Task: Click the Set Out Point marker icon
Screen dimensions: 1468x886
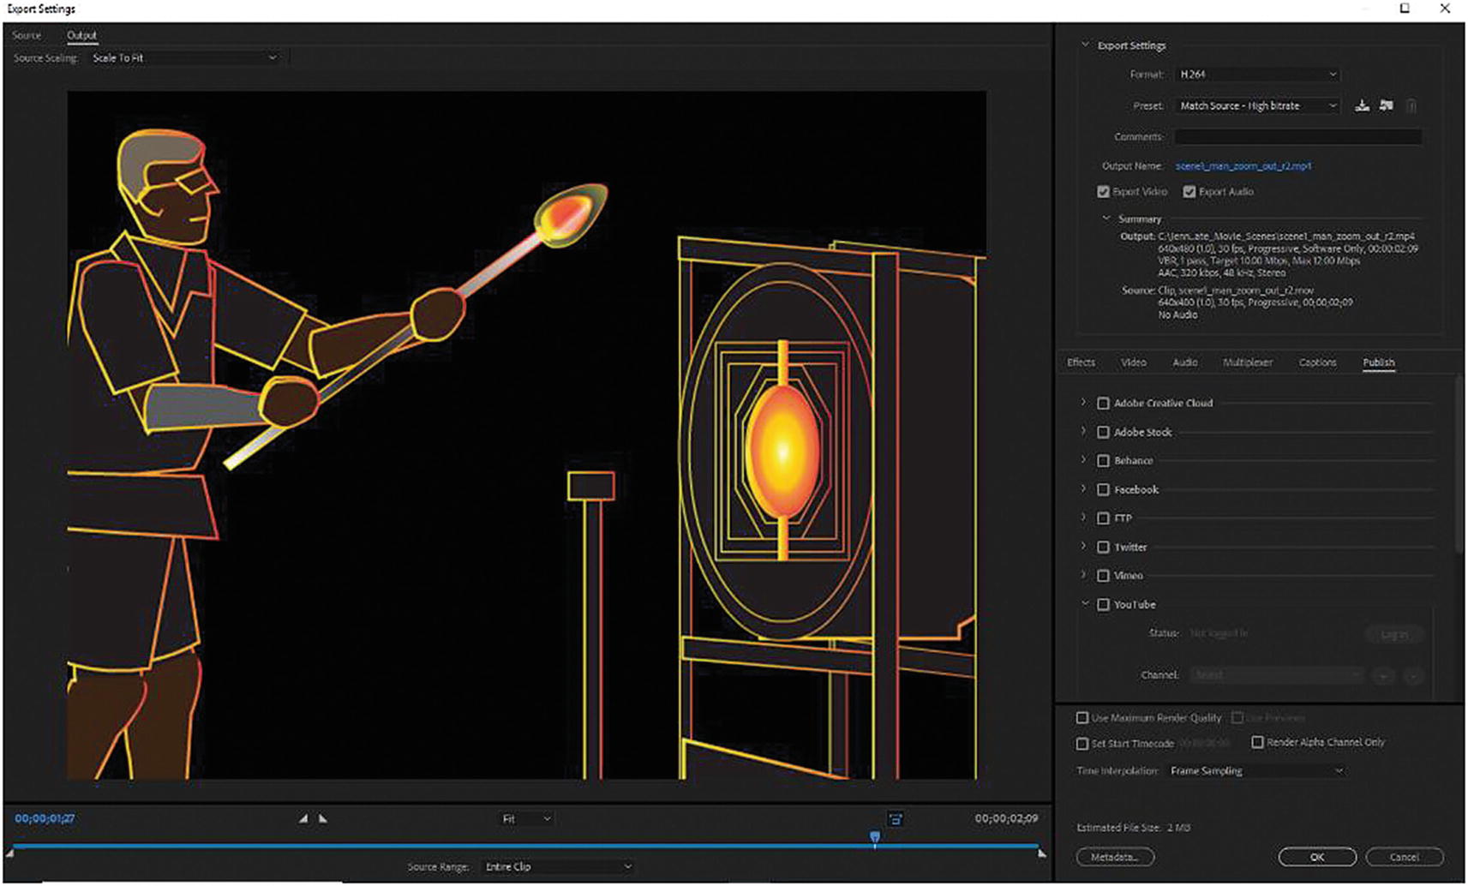Action: 323,819
